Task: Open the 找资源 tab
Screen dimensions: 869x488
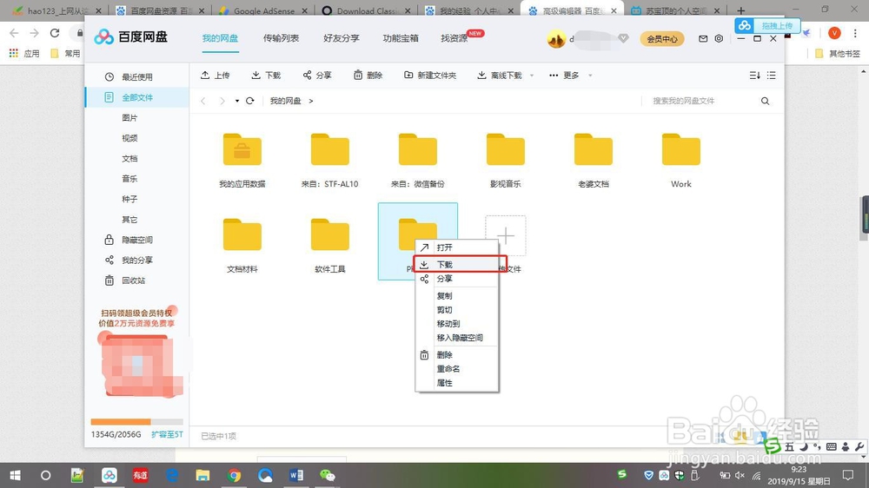Action: pos(454,38)
